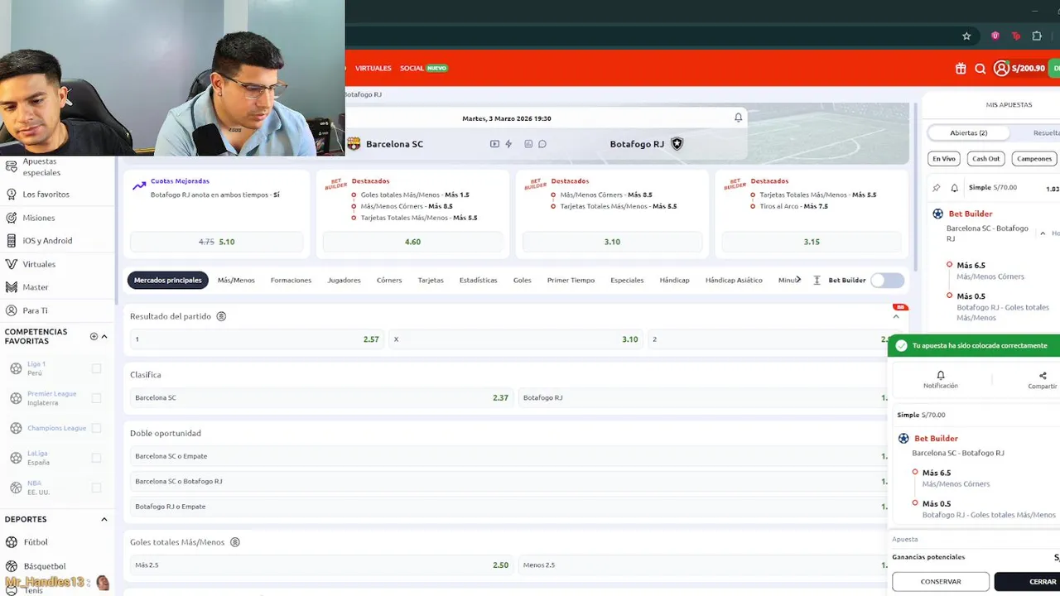Image resolution: width=1060 pixels, height=596 pixels.
Task: Select Cuotas Mejoradas 5.10 odds
Action: pos(216,242)
